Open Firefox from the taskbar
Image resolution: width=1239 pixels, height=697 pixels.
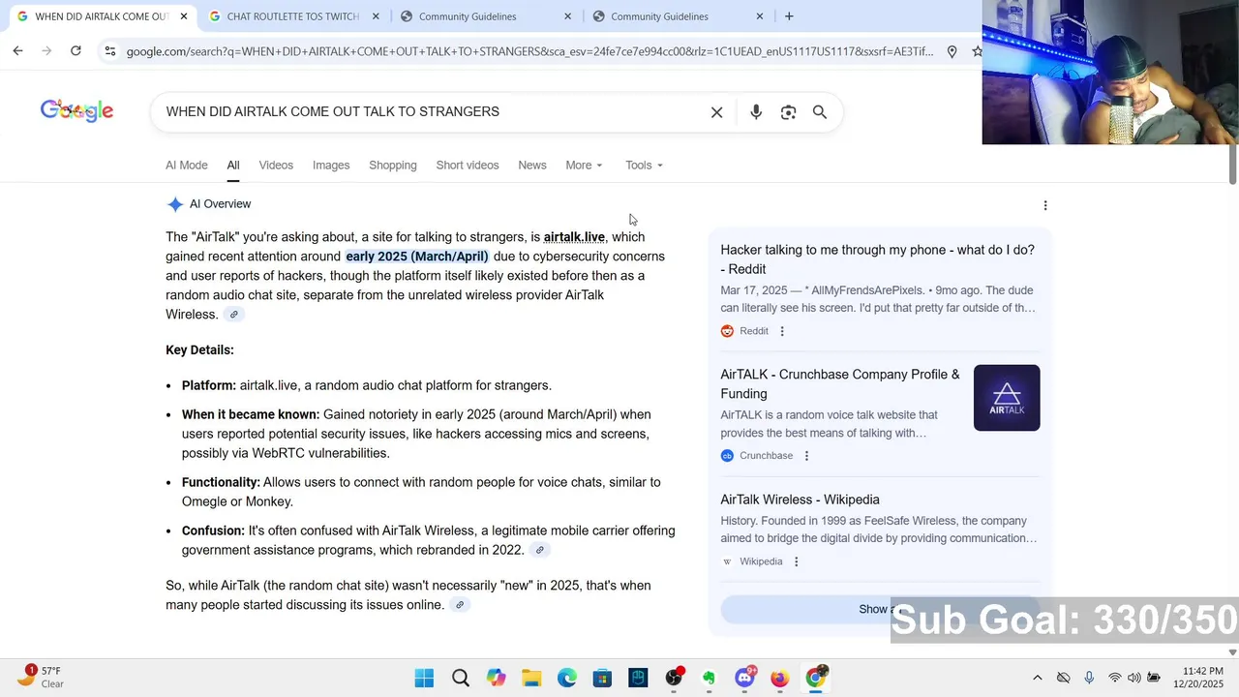pyautogui.click(x=780, y=678)
